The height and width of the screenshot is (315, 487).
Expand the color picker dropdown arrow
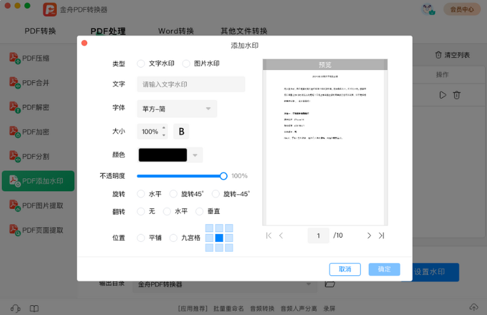(195, 155)
